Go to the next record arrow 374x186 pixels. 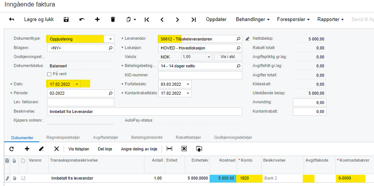tap(177, 19)
